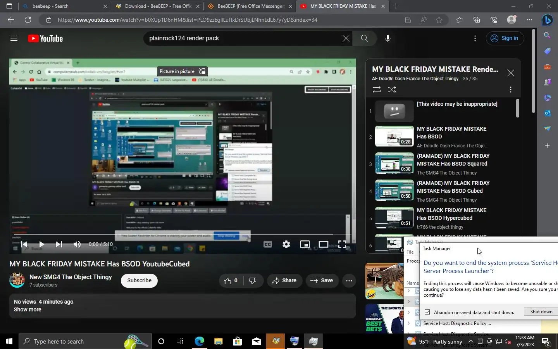Switch to theater mode
This screenshot has height=349, width=558.
coord(324,244)
